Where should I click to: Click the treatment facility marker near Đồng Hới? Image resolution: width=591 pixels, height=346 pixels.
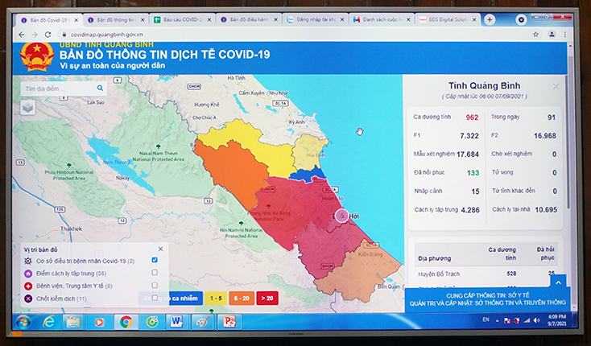(342, 216)
